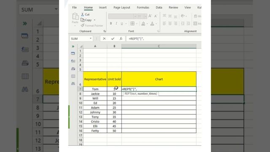This screenshot has height=152, width=270.
Task: Toggle Italic formatting
Action: tap(116, 24)
